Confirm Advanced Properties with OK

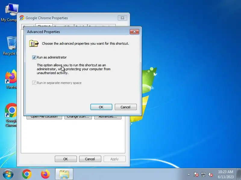pos(101,107)
